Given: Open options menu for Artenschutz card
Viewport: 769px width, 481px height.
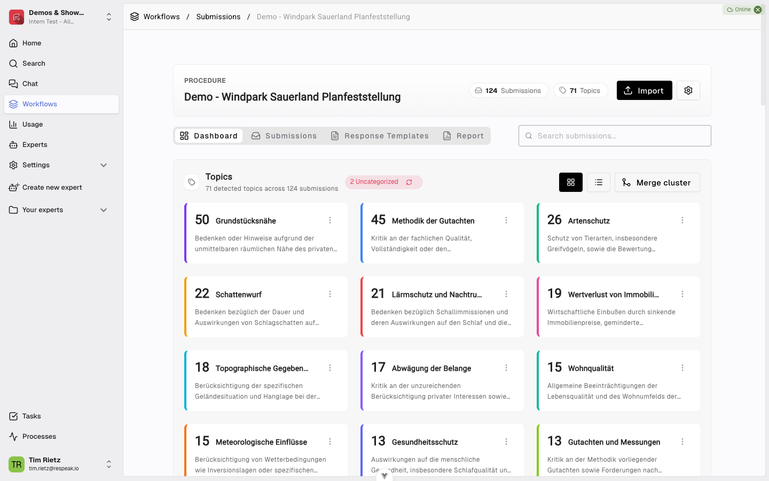Looking at the screenshot, I should pyautogui.click(x=682, y=220).
